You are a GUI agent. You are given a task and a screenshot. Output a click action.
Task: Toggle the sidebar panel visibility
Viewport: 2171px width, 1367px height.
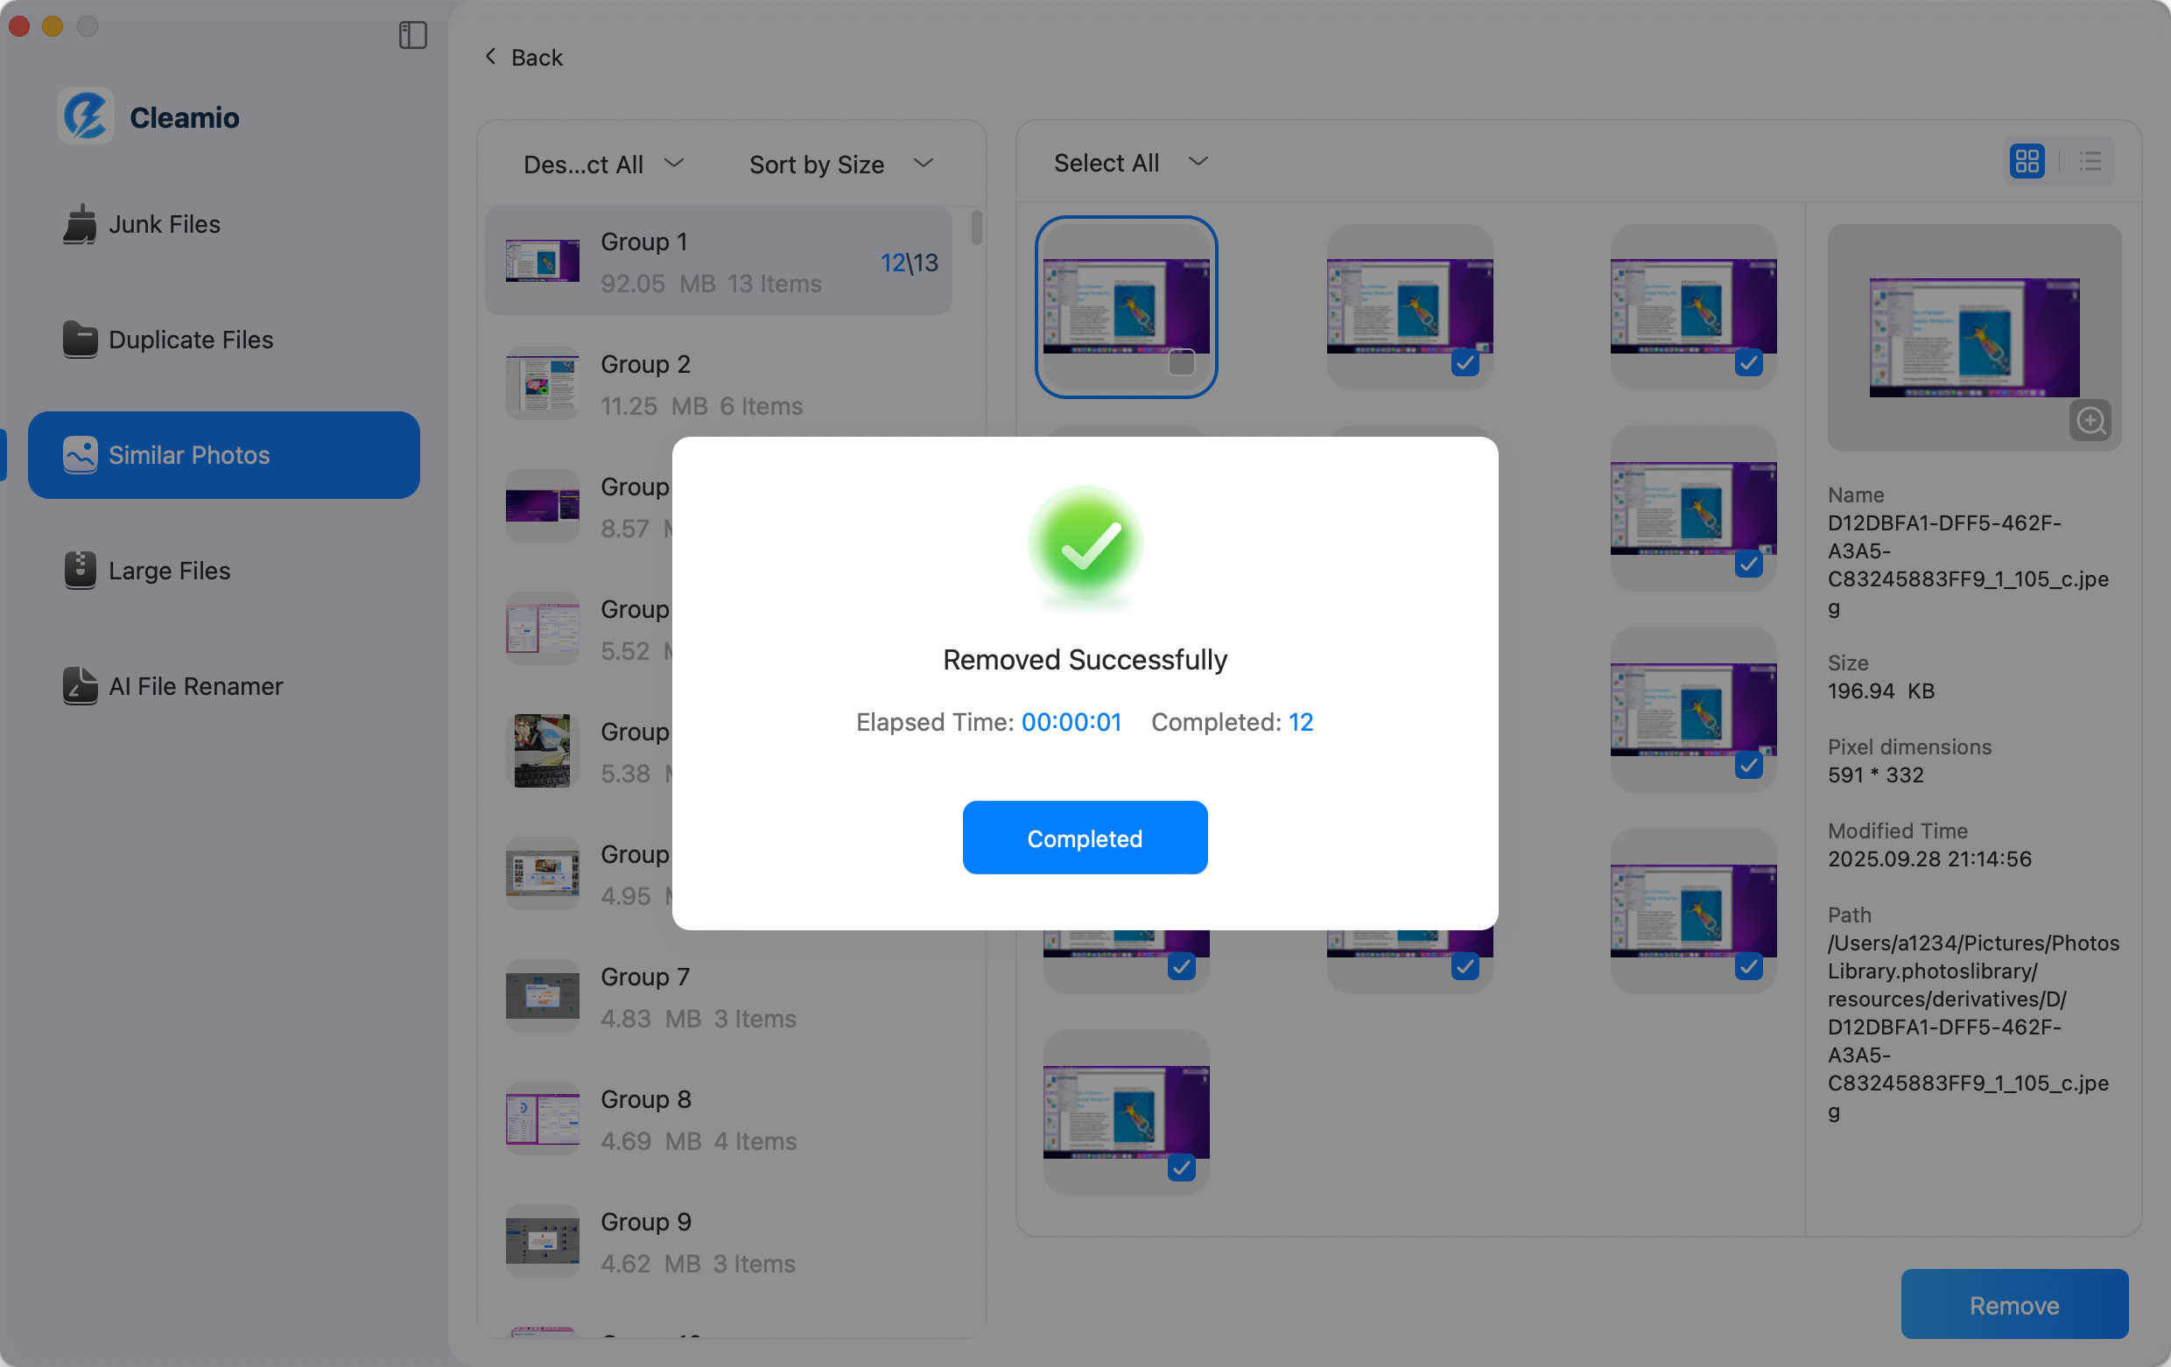[x=413, y=35]
